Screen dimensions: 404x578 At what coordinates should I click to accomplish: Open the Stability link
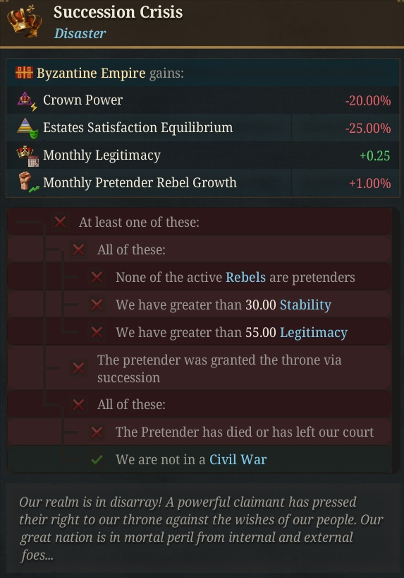305,305
